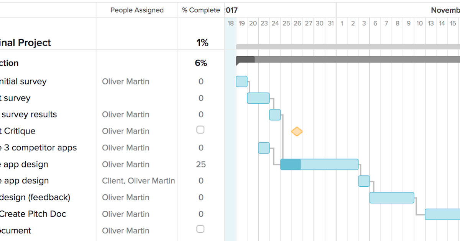The width and height of the screenshot is (460, 241).
Task: Toggle the completion checkbox on the Critique row
Action: pyautogui.click(x=200, y=130)
